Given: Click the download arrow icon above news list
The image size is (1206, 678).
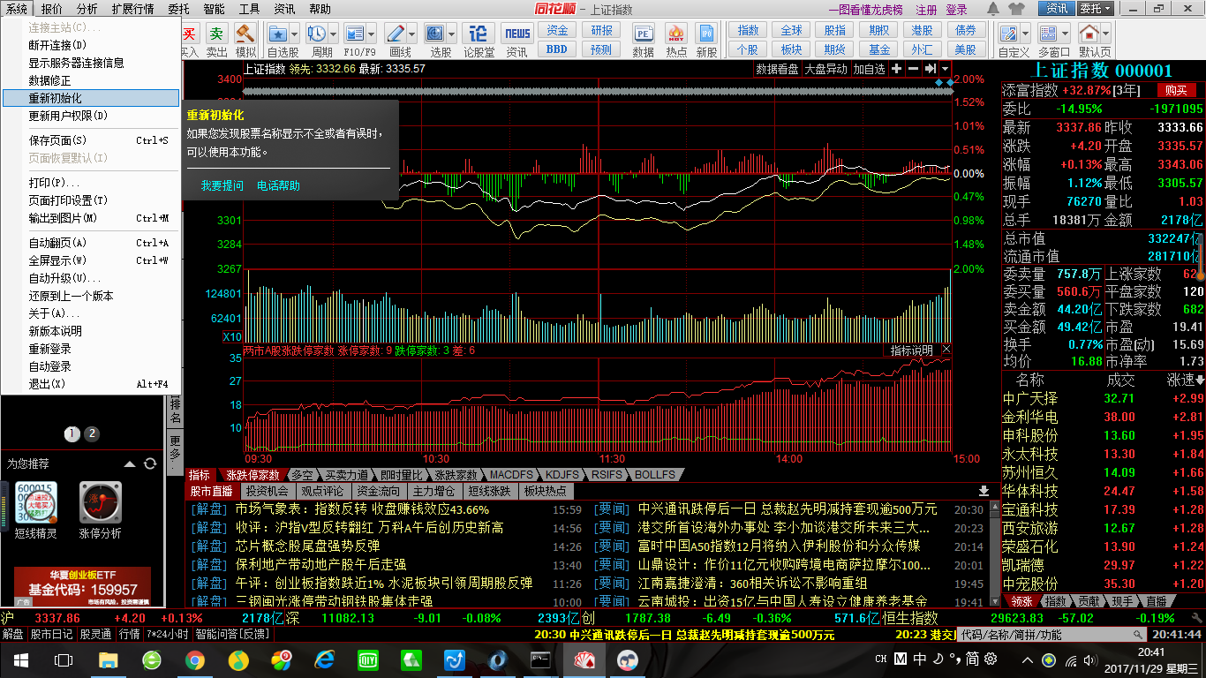Looking at the screenshot, I should click(984, 491).
